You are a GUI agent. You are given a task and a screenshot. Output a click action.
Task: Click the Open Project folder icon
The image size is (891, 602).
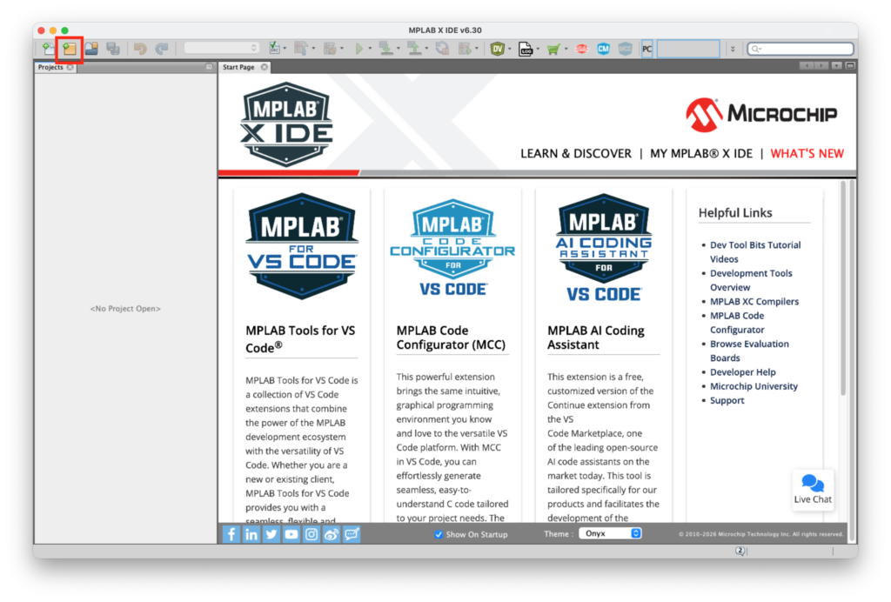(x=90, y=49)
